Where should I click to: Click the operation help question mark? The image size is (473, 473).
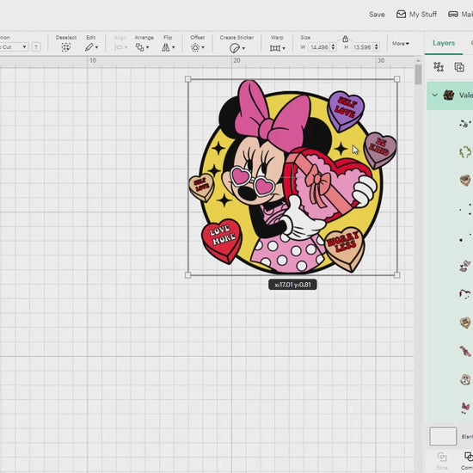pos(36,47)
